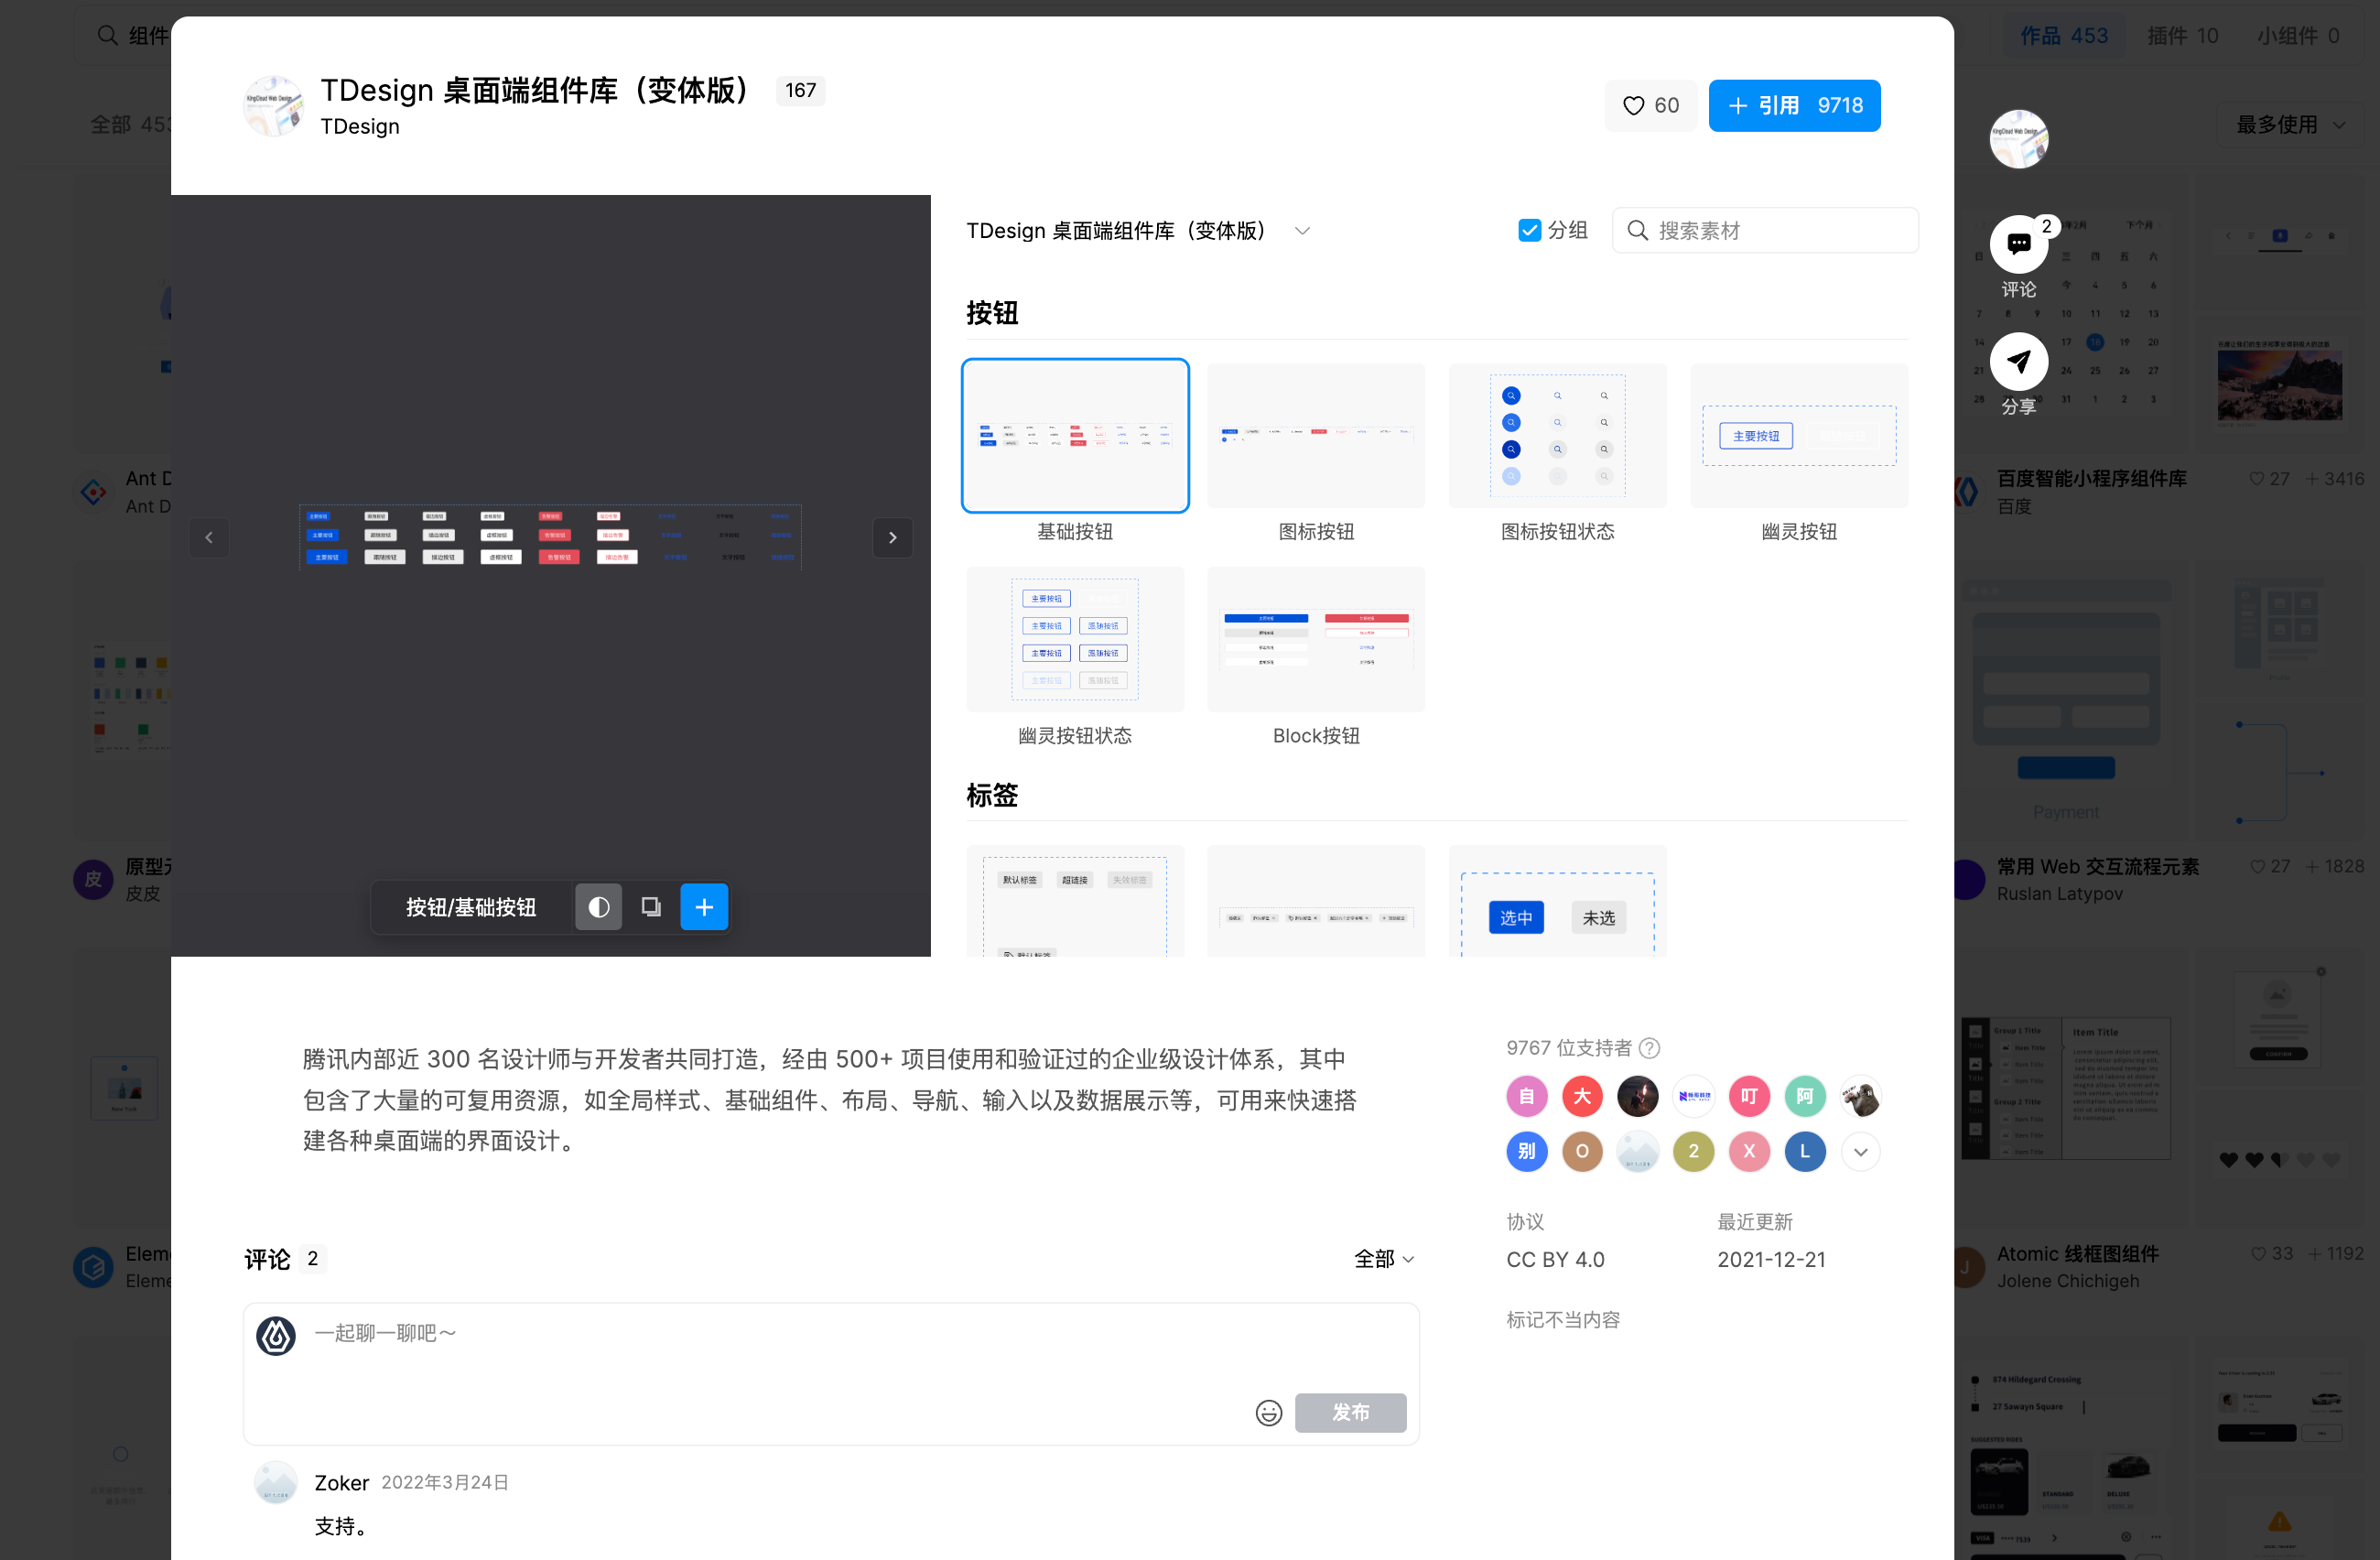Select the 幽灵按钮 thumbnail
This screenshot has height=1560, width=2380.
pyautogui.click(x=1799, y=436)
